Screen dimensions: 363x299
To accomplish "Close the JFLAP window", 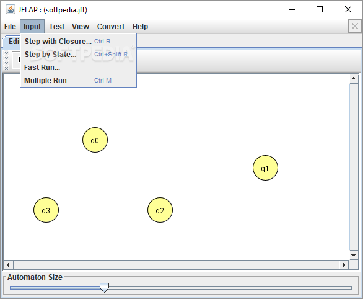I will (x=348, y=9).
